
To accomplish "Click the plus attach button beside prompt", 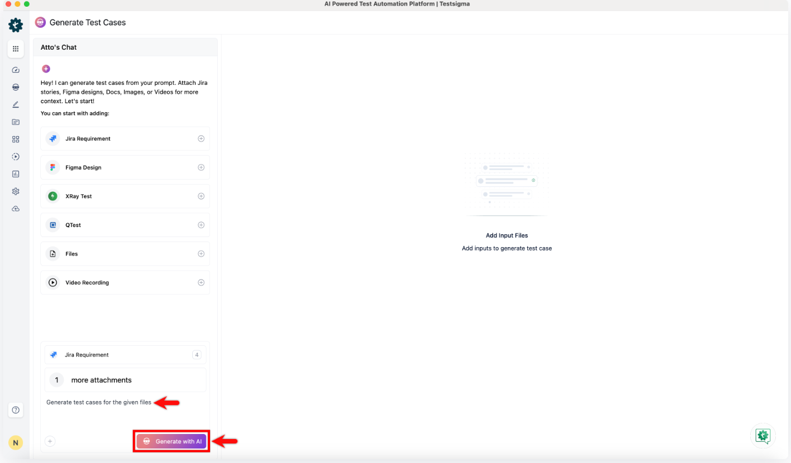I will click(x=50, y=441).
